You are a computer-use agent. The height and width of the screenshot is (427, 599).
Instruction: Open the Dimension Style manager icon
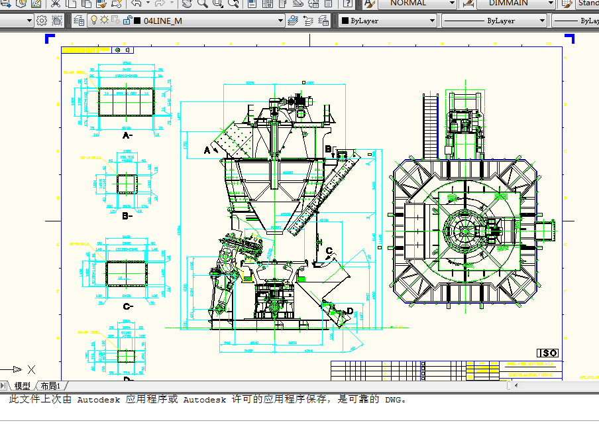(x=468, y=4)
